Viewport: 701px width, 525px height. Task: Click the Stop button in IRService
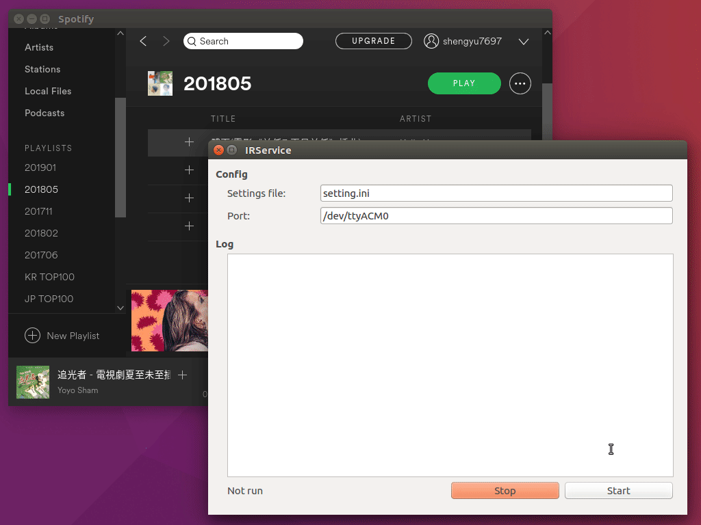[x=505, y=491]
